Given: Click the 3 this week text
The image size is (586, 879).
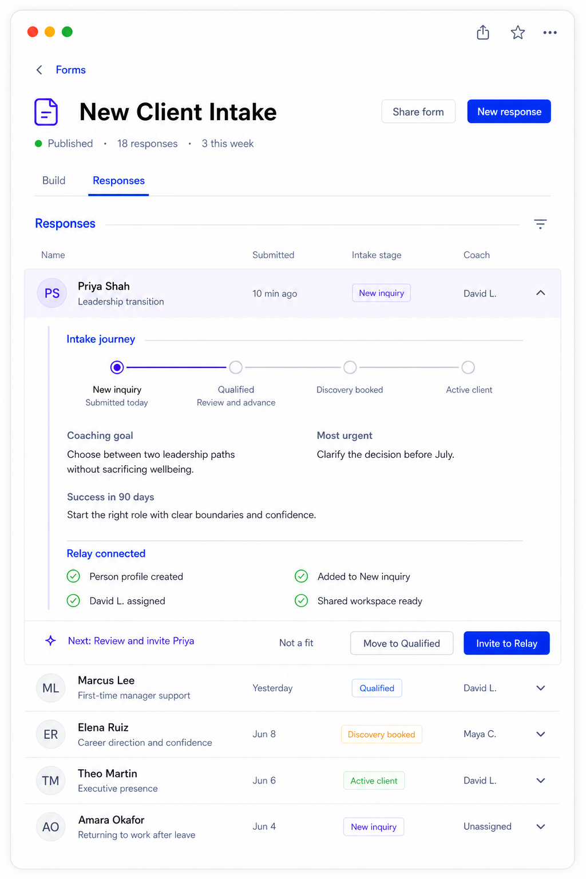Looking at the screenshot, I should tap(228, 144).
